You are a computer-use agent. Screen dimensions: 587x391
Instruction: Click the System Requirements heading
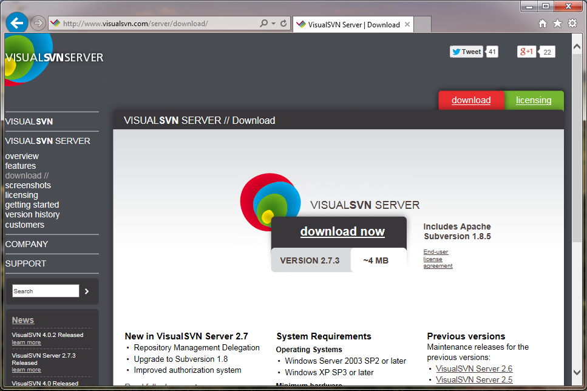click(x=324, y=336)
